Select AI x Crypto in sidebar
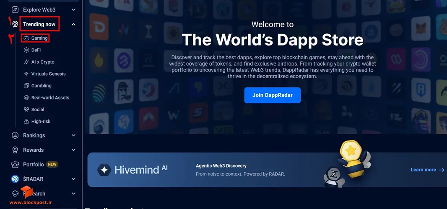The width and height of the screenshot is (447, 209). click(43, 62)
